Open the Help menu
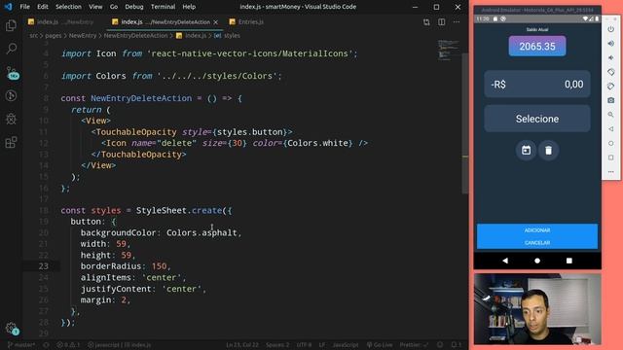 (189, 7)
